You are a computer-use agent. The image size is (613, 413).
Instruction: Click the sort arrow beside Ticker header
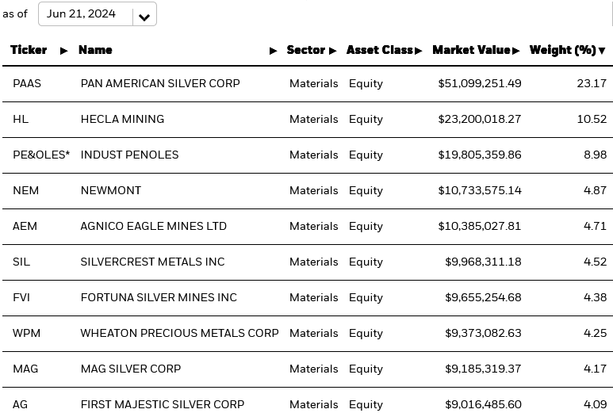(64, 51)
